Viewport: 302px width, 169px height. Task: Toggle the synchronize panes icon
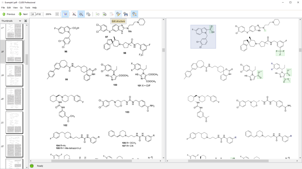65,14
